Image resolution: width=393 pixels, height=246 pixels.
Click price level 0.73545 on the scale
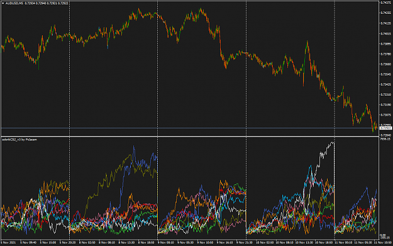point(386,74)
